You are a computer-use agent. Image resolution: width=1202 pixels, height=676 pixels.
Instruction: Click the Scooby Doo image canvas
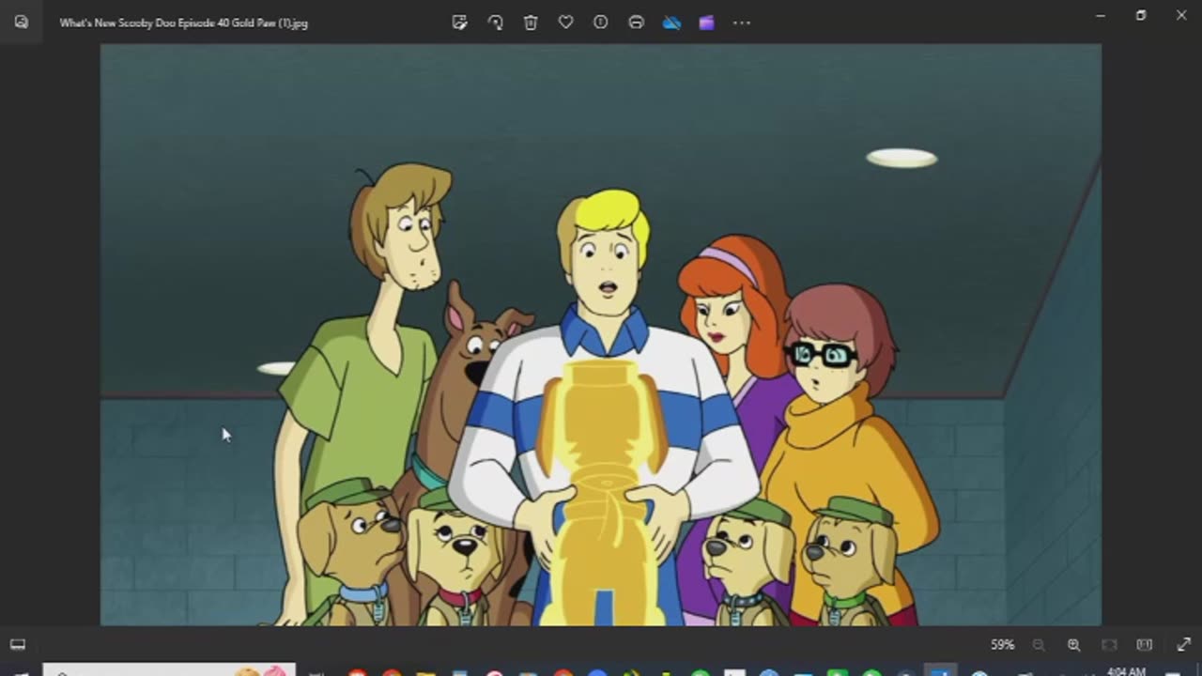tap(601, 334)
